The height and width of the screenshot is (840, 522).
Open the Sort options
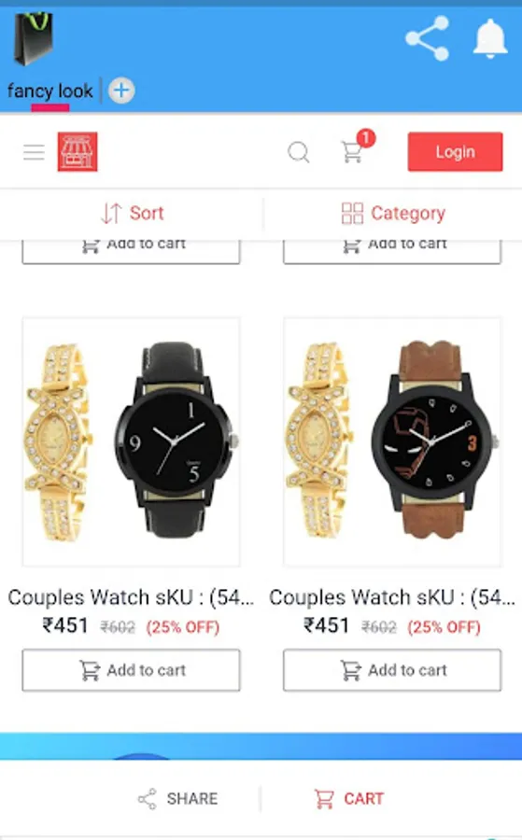click(x=133, y=213)
